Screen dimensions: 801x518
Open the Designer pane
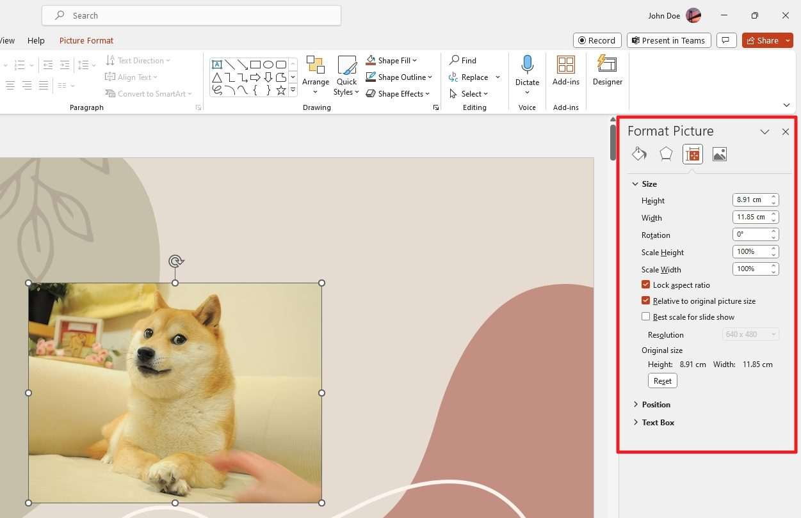click(607, 72)
